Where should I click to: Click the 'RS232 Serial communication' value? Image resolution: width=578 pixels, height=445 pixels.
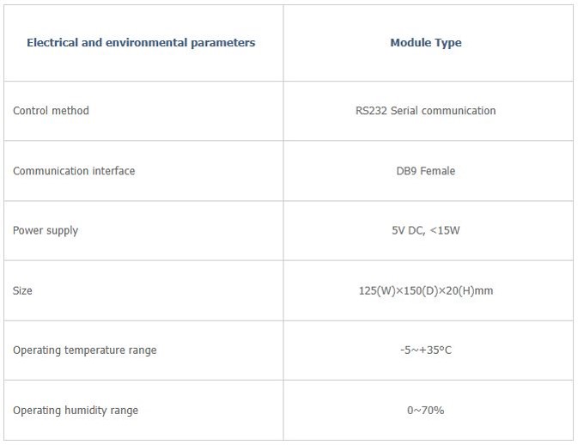click(x=425, y=111)
